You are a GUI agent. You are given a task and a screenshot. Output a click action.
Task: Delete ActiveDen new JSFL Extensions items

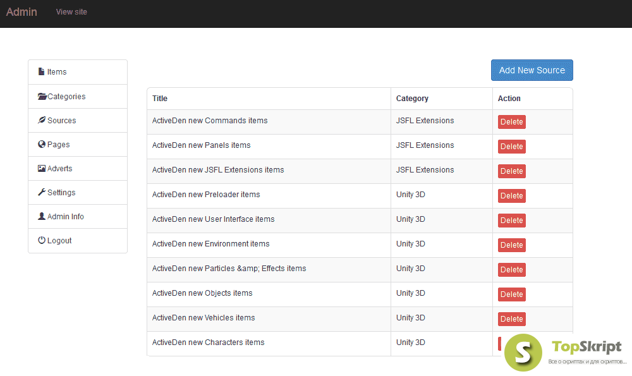tap(511, 171)
